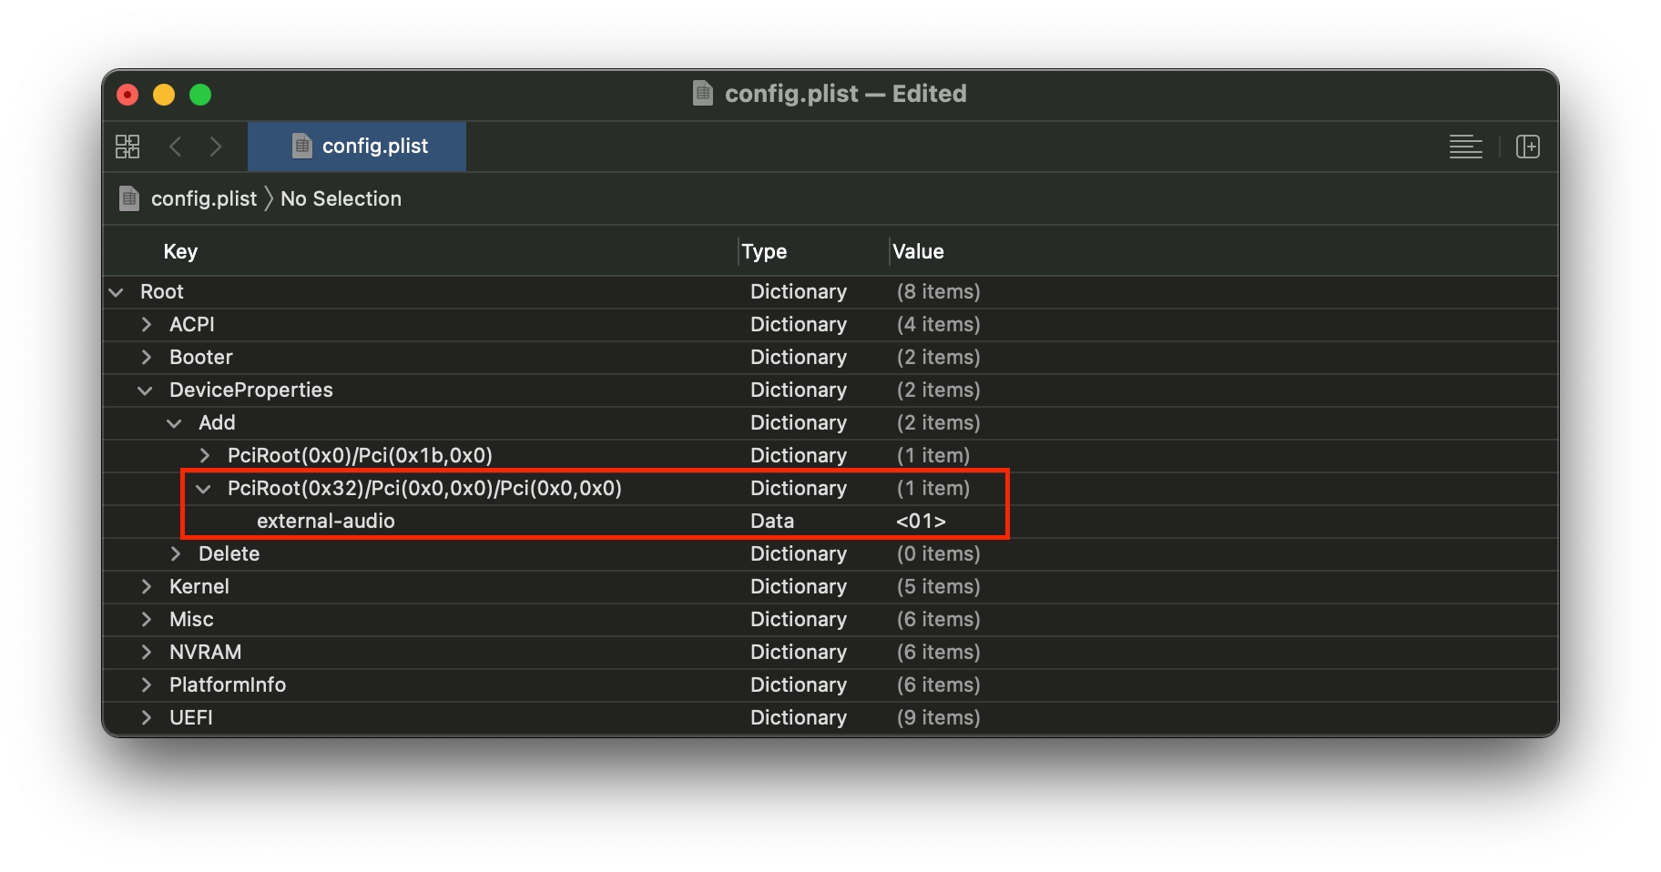Click the (5 items) value of Kernel
Screen dimensions: 1661x872
tap(938, 586)
